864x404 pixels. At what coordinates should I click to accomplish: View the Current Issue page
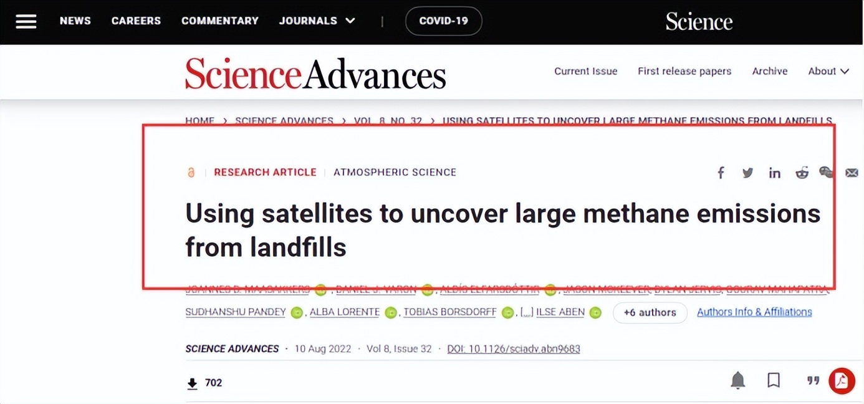pos(585,71)
